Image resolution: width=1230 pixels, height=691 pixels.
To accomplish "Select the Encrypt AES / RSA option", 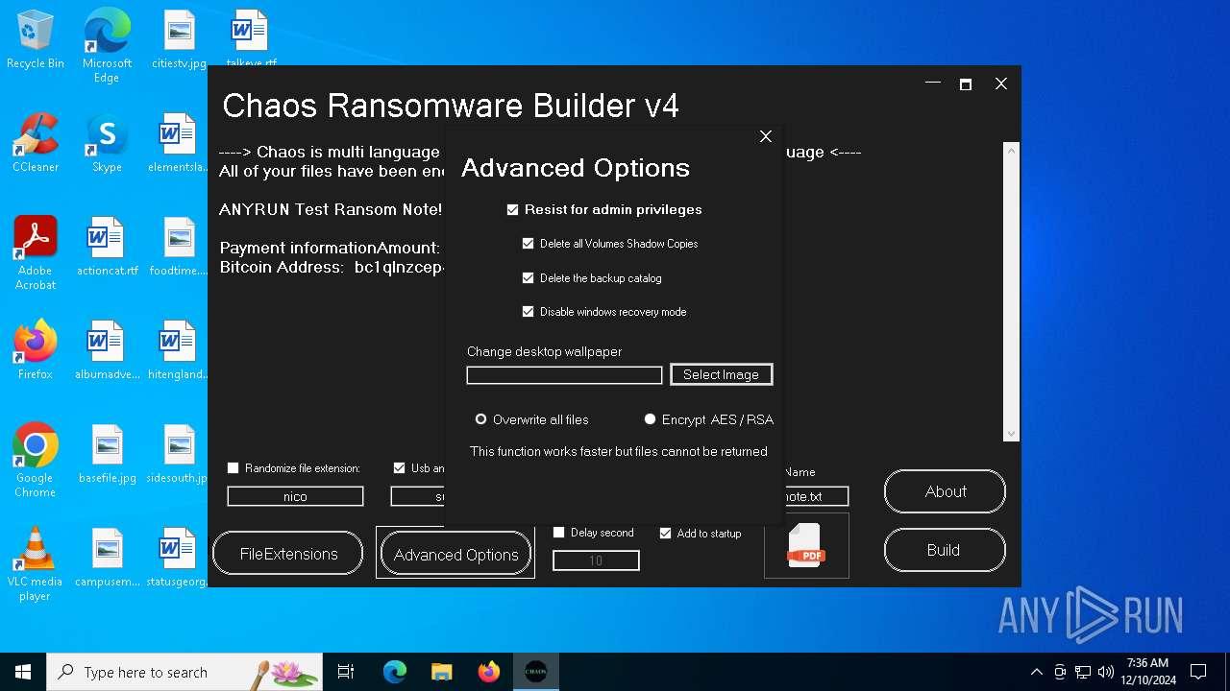I will [x=650, y=419].
